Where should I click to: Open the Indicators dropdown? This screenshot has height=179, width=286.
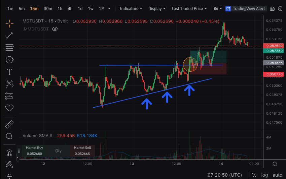point(131,8)
